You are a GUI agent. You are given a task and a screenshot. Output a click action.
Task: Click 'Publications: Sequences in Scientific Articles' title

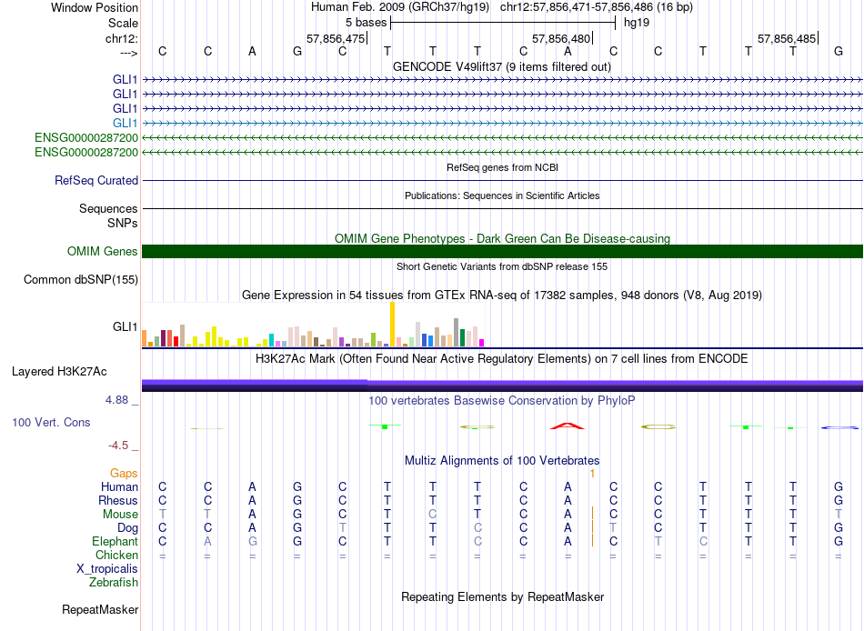tap(502, 195)
